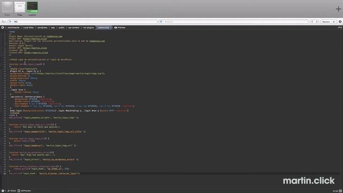Screen dimensions: 343x193
Task: Click the add_filter login_headerurl line
Action: click(43, 145)
